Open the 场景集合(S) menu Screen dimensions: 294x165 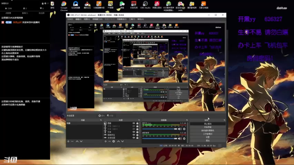[122, 19]
